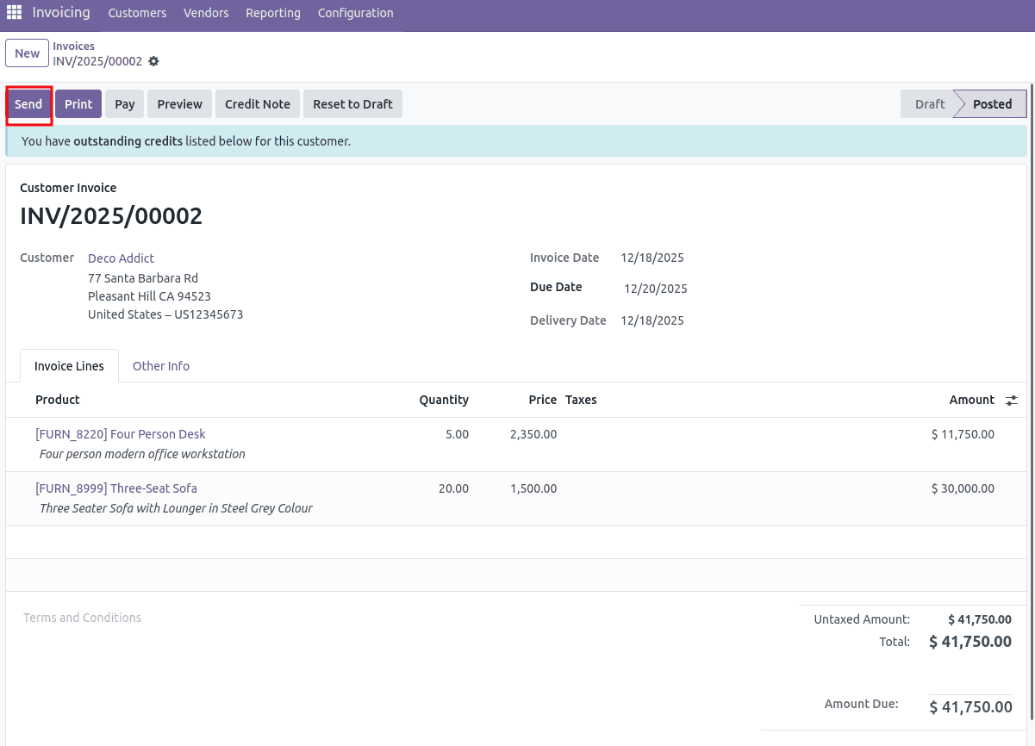Open the Vendors menu
Screen dimensions: 1035x746
(205, 13)
